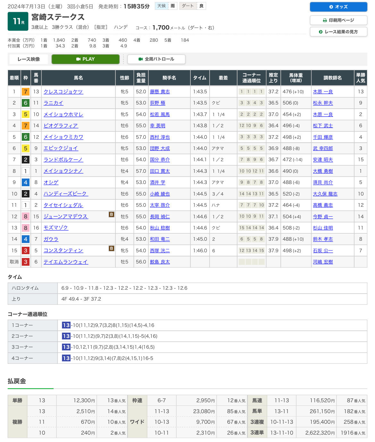Open horse モズマゾク page
This screenshot has height=442, width=375.
[56, 228]
